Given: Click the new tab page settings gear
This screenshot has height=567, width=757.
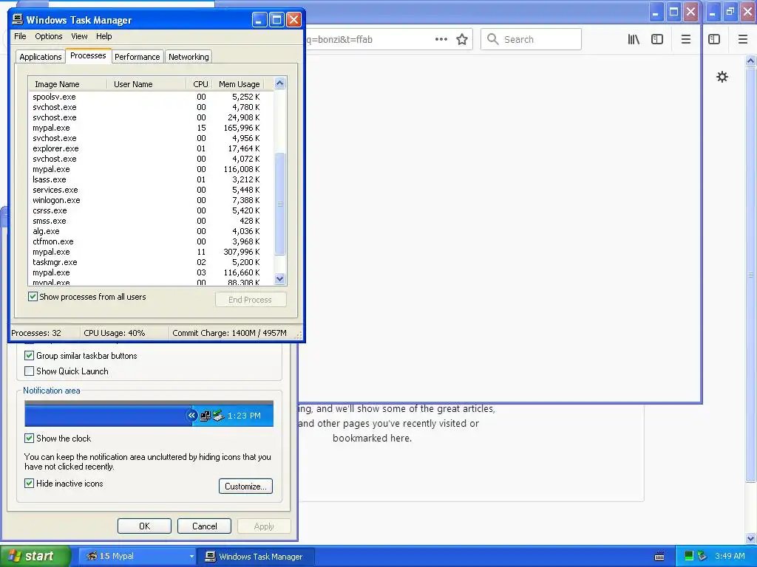Looking at the screenshot, I should point(722,77).
